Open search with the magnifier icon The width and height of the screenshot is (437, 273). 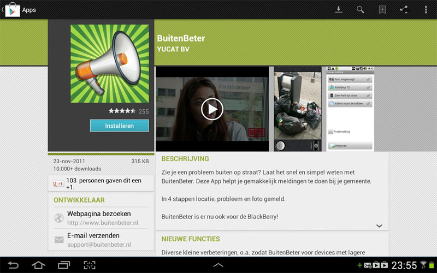361,10
